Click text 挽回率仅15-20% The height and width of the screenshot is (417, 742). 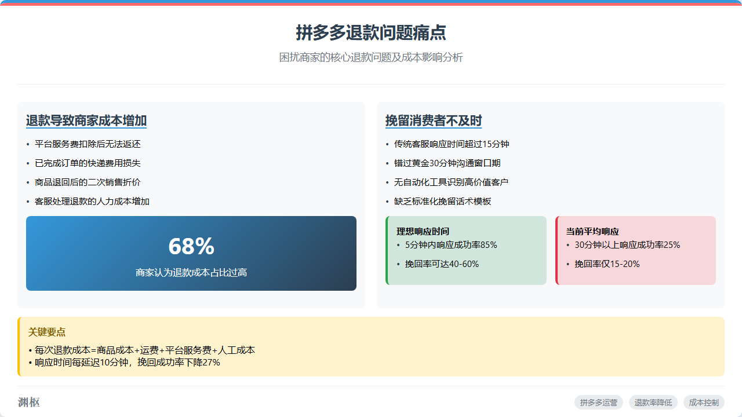(x=607, y=264)
